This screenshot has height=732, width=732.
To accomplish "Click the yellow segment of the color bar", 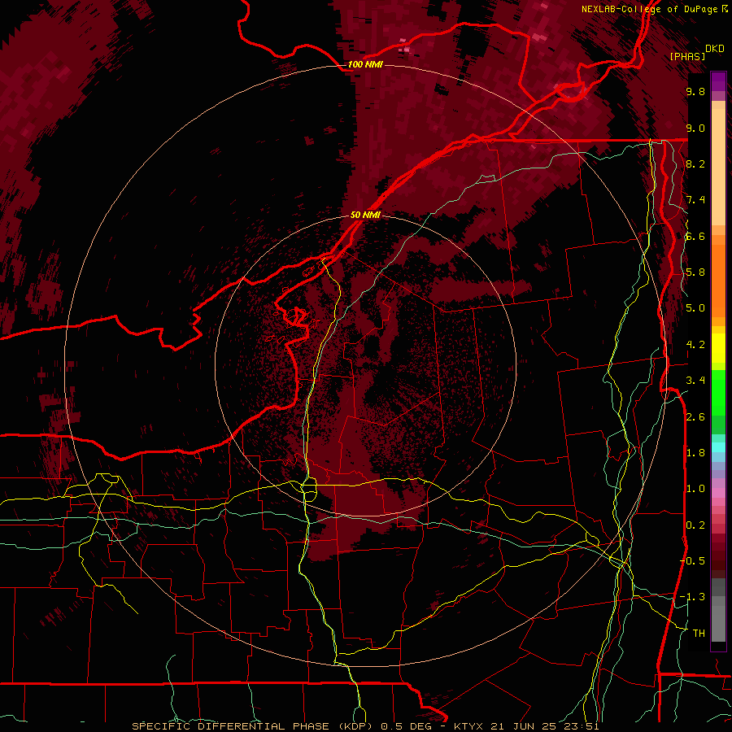I will [x=718, y=348].
